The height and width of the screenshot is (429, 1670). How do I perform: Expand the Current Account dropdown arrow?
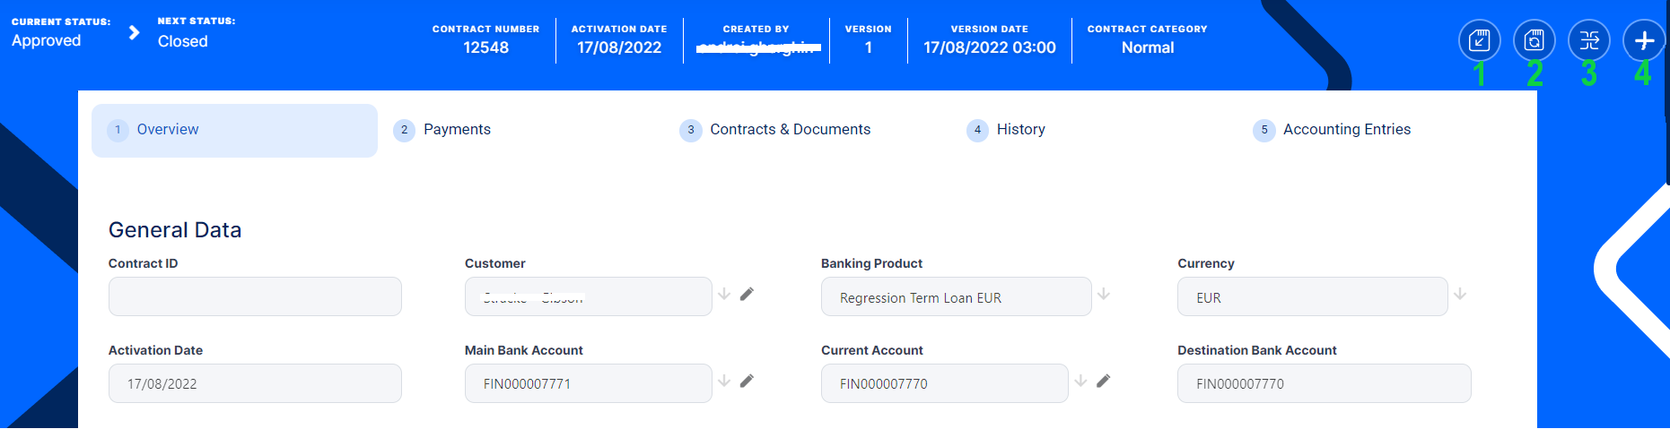1080,381
